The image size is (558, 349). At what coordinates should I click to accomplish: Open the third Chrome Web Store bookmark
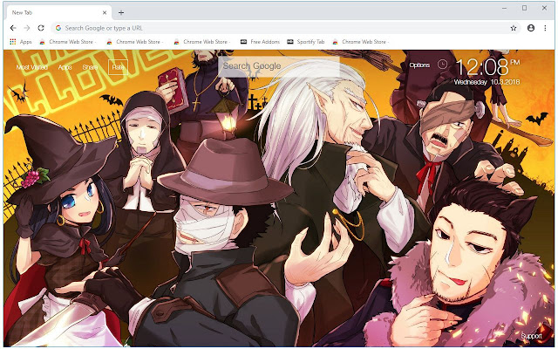[201, 42]
